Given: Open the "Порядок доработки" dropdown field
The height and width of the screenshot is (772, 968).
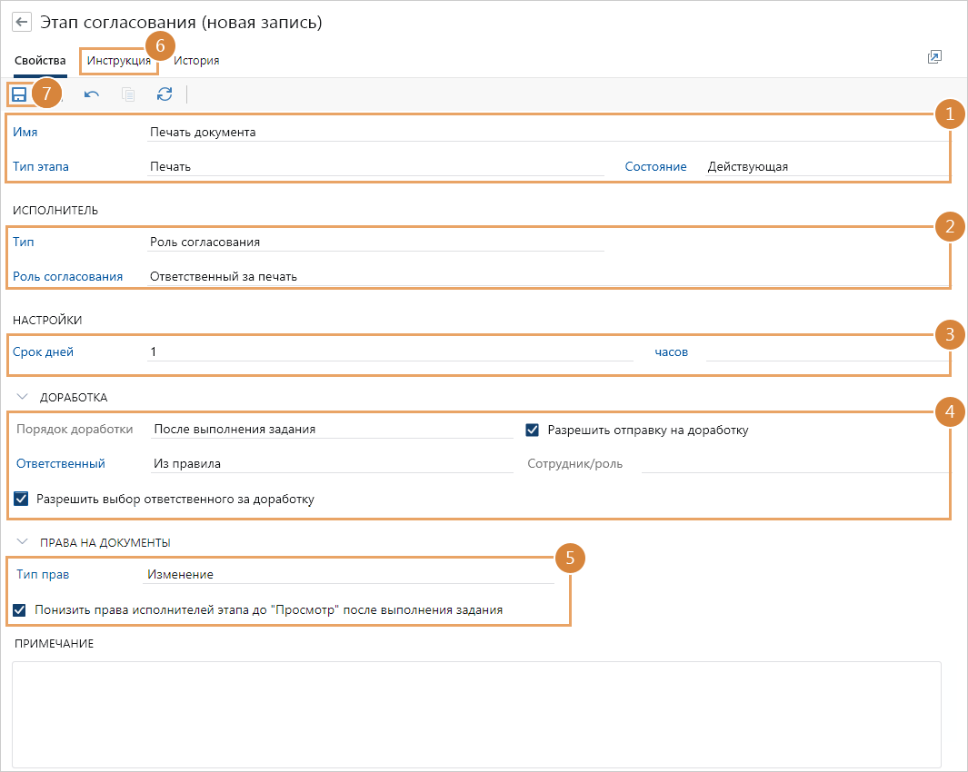Looking at the screenshot, I should pos(332,430).
